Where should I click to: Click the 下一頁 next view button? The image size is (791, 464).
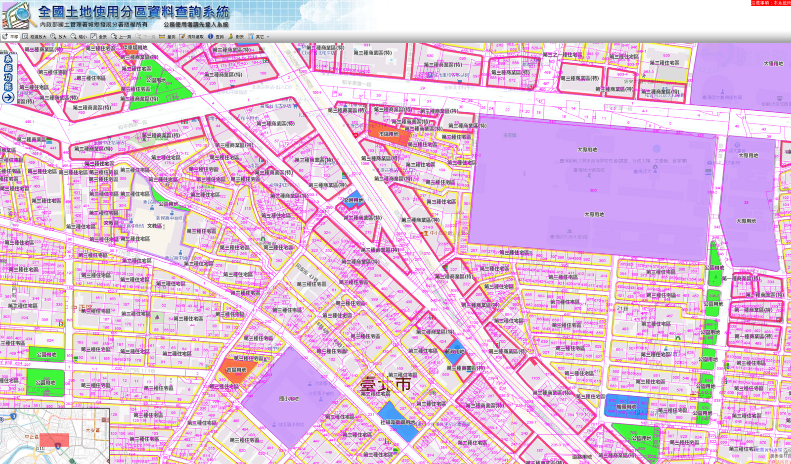tap(145, 37)
